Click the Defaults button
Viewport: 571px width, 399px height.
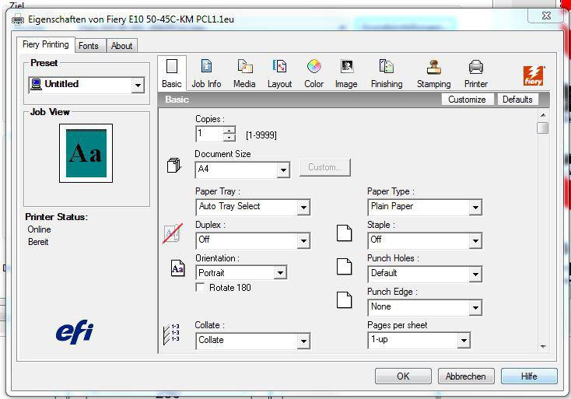tap(517, 100)
